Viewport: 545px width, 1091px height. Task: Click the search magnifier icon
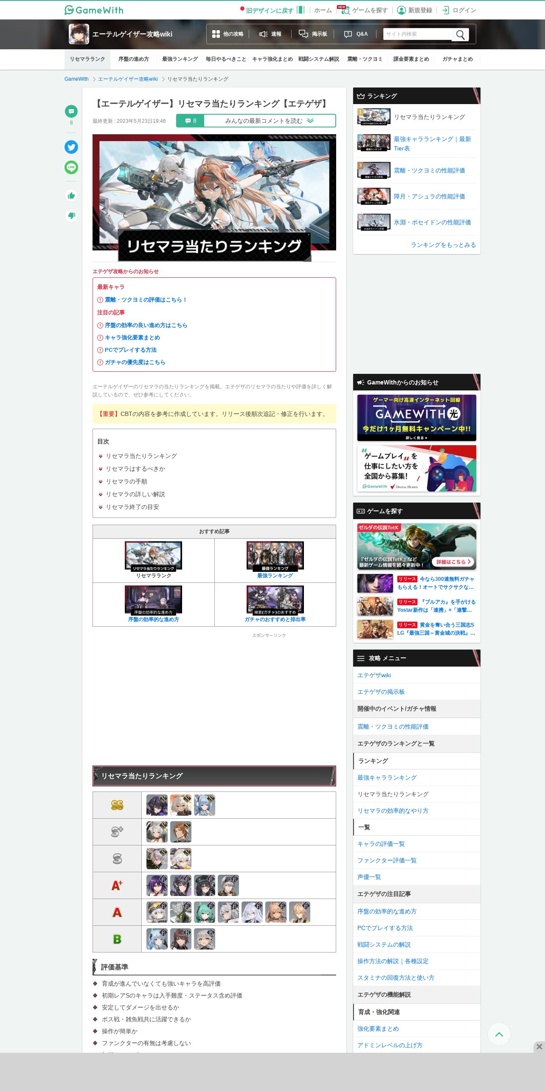pyautogui.click(x=460, y=34)
